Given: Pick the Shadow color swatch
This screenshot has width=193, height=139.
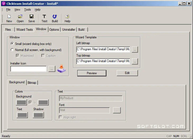Looking at the screenshot, I should click(38, 115).
